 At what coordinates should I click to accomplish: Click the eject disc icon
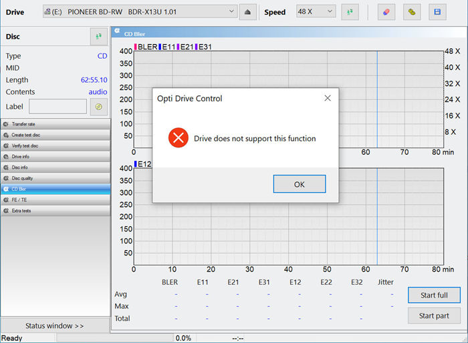coord(247,12)
